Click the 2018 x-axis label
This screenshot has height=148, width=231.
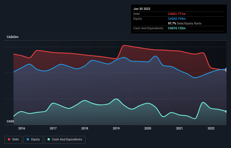pos(85,128)
